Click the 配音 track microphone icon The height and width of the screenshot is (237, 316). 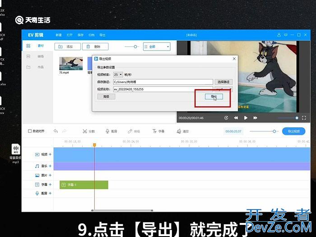pyautogui.click(x=37, y=193)
